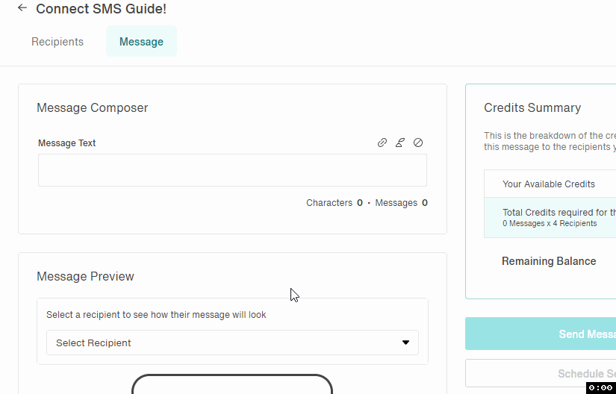Click the Messages 0 counter

click(401, 203)
